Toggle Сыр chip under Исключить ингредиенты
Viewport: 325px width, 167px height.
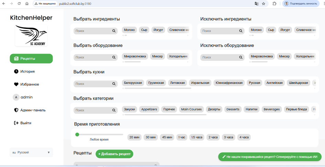[271, 30]
